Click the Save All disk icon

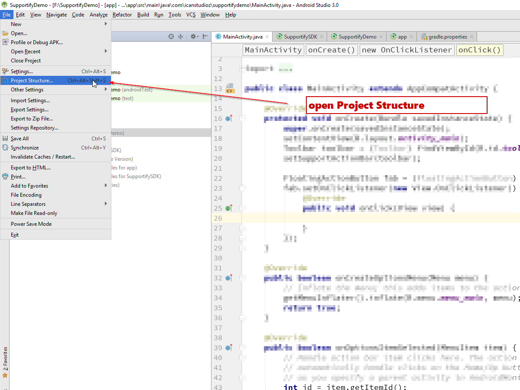(6, 139)
